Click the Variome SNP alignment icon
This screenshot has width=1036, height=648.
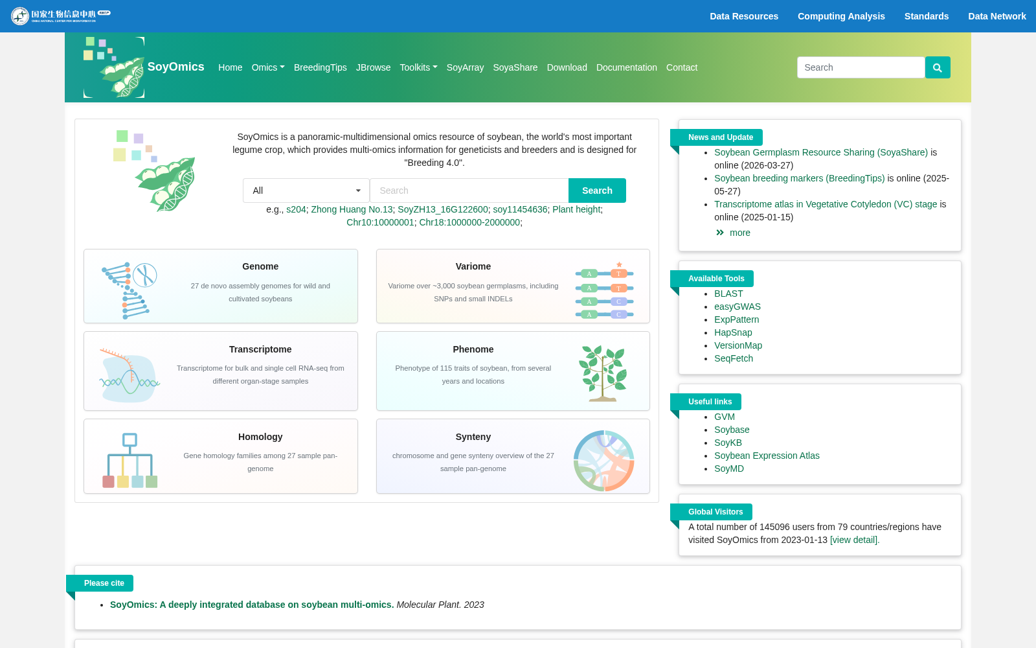604,290
